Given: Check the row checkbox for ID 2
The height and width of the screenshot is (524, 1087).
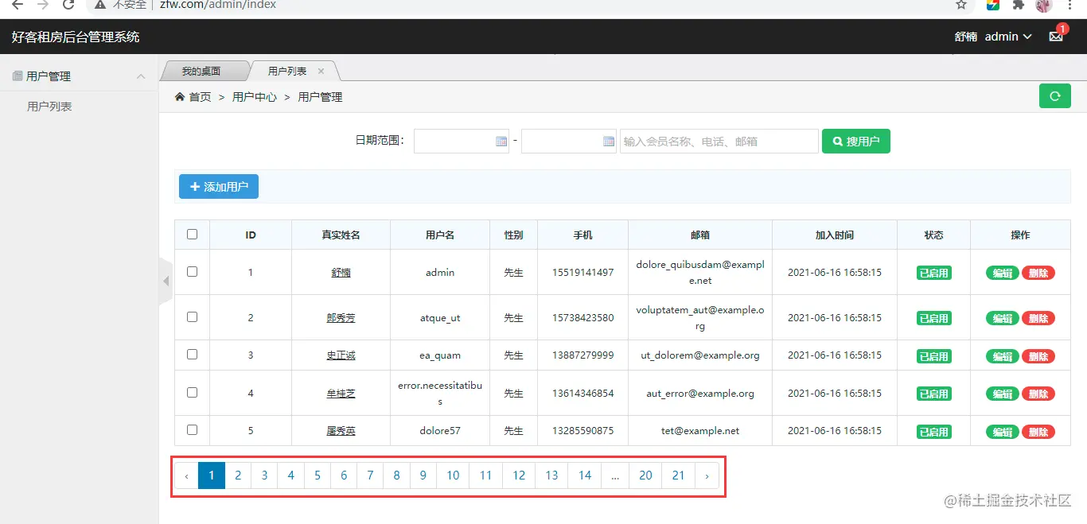Looking at the screenshot, I should pyautogui.click(x=192, y=316).
